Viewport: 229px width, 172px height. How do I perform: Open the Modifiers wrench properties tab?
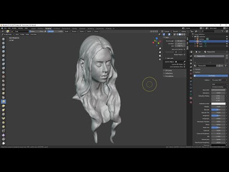pyautogui.click(x=191, y=81)
